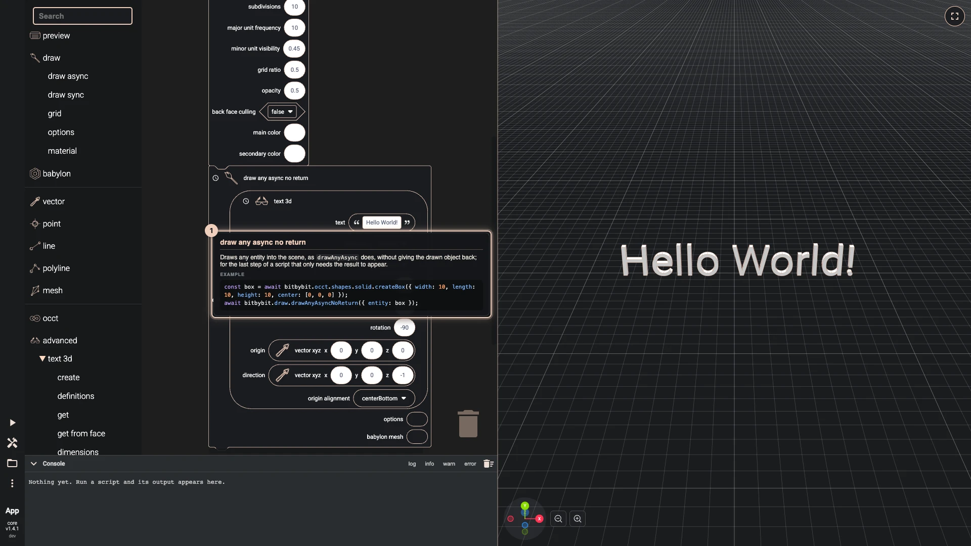Run the script with the play icon

click(x=12, y=423)
